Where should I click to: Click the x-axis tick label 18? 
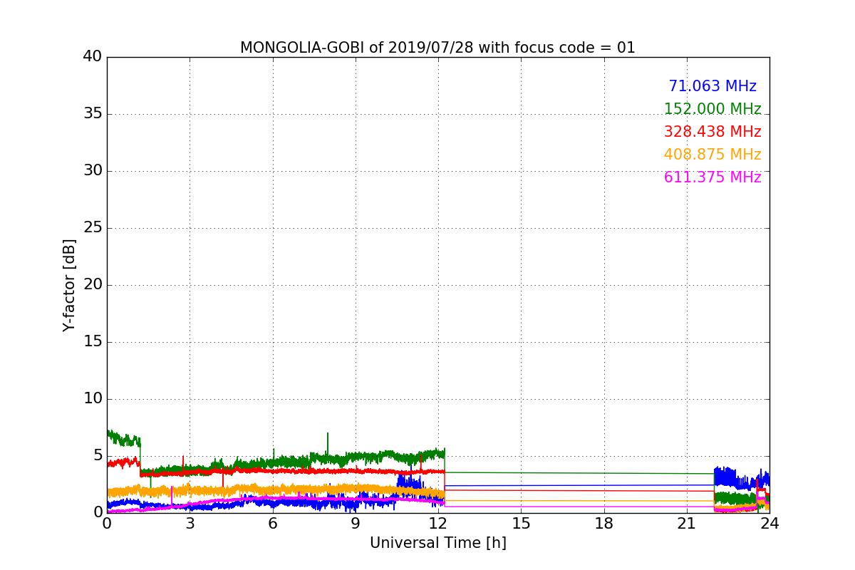pyautogui.click(x=603, y=523)
